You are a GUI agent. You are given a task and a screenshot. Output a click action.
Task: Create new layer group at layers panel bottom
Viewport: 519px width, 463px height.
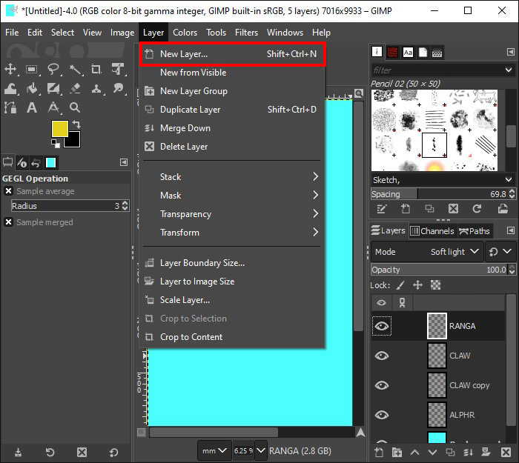pos(397,452)
